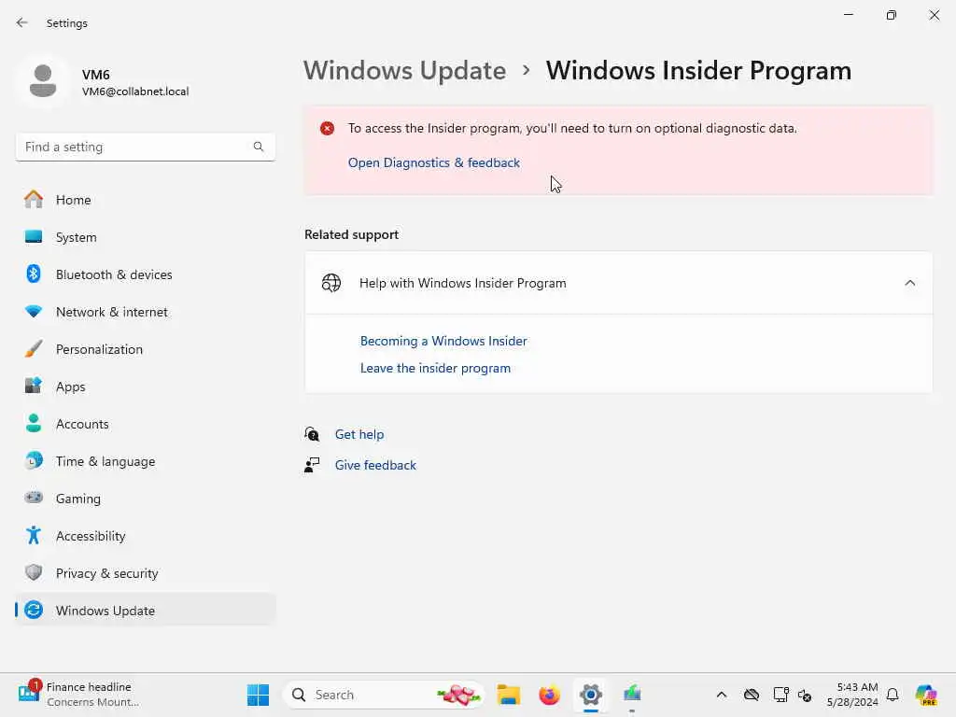Viewport: 956px width, 717px height.
Task: Open the taskbar app right of the Settings gear
Action: tap(632, 695)
